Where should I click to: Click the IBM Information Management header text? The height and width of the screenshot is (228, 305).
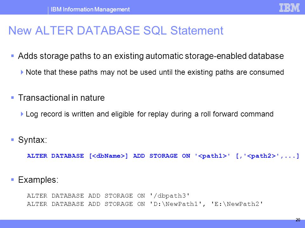pos(90,9)
